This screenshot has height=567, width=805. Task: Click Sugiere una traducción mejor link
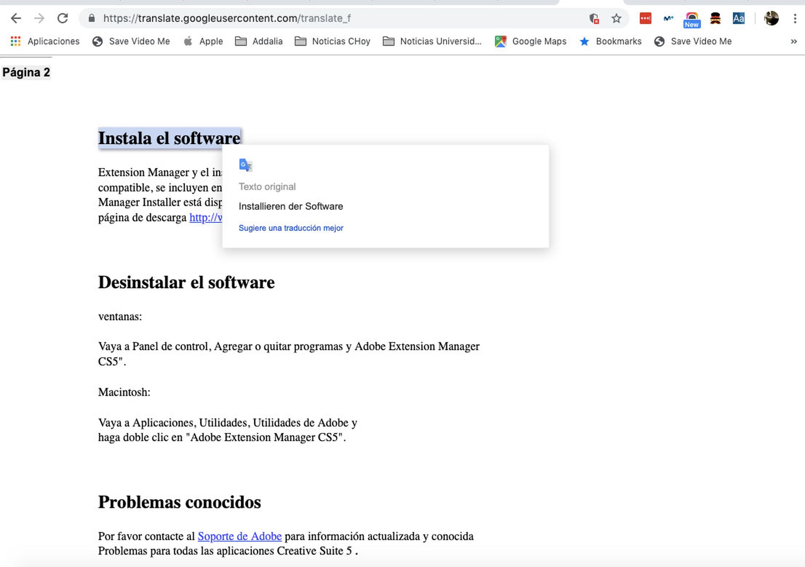[291, 228]
